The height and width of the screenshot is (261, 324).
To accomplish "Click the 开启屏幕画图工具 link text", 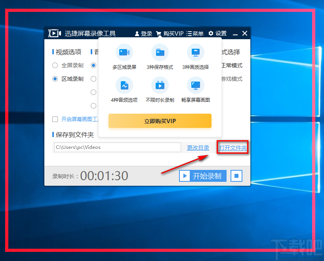I will point(80,119).
